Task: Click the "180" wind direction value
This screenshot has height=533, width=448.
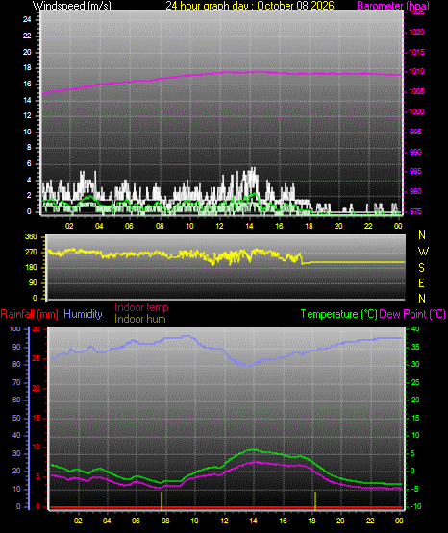Action: (x=31, y=268)
